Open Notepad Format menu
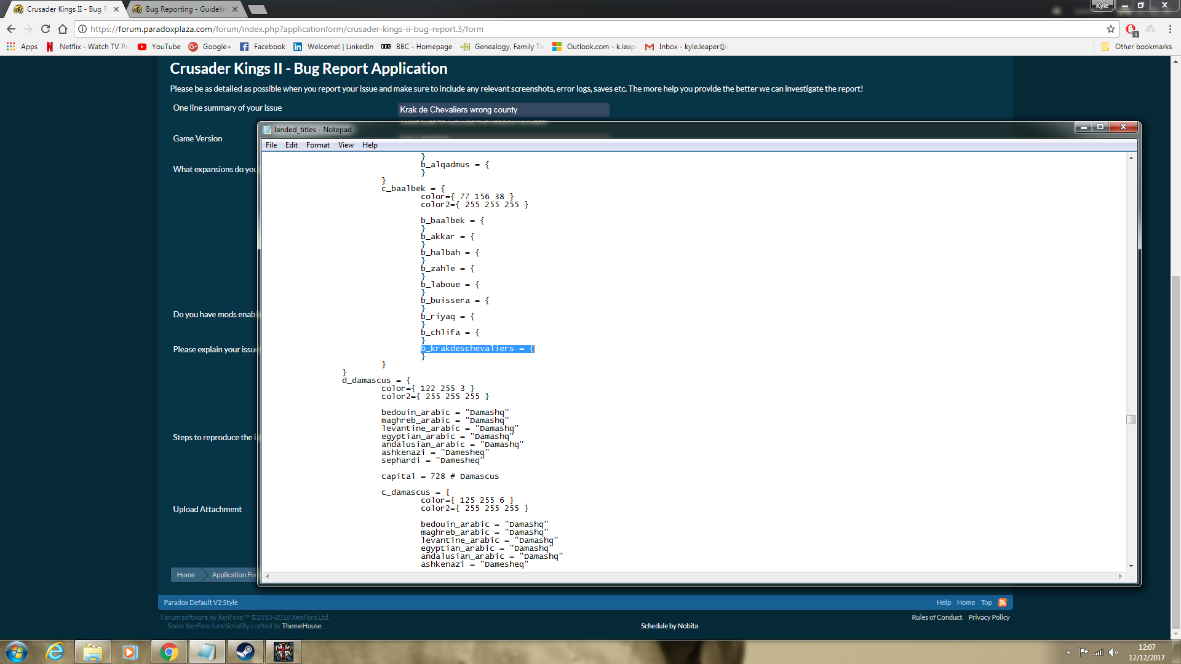Screen dimensions: 1181x664 pyautogui.click(x=317, y=145)
